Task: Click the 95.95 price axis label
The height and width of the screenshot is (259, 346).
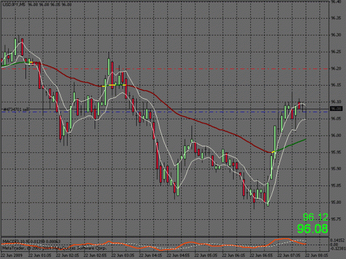Action: [336, 152]
